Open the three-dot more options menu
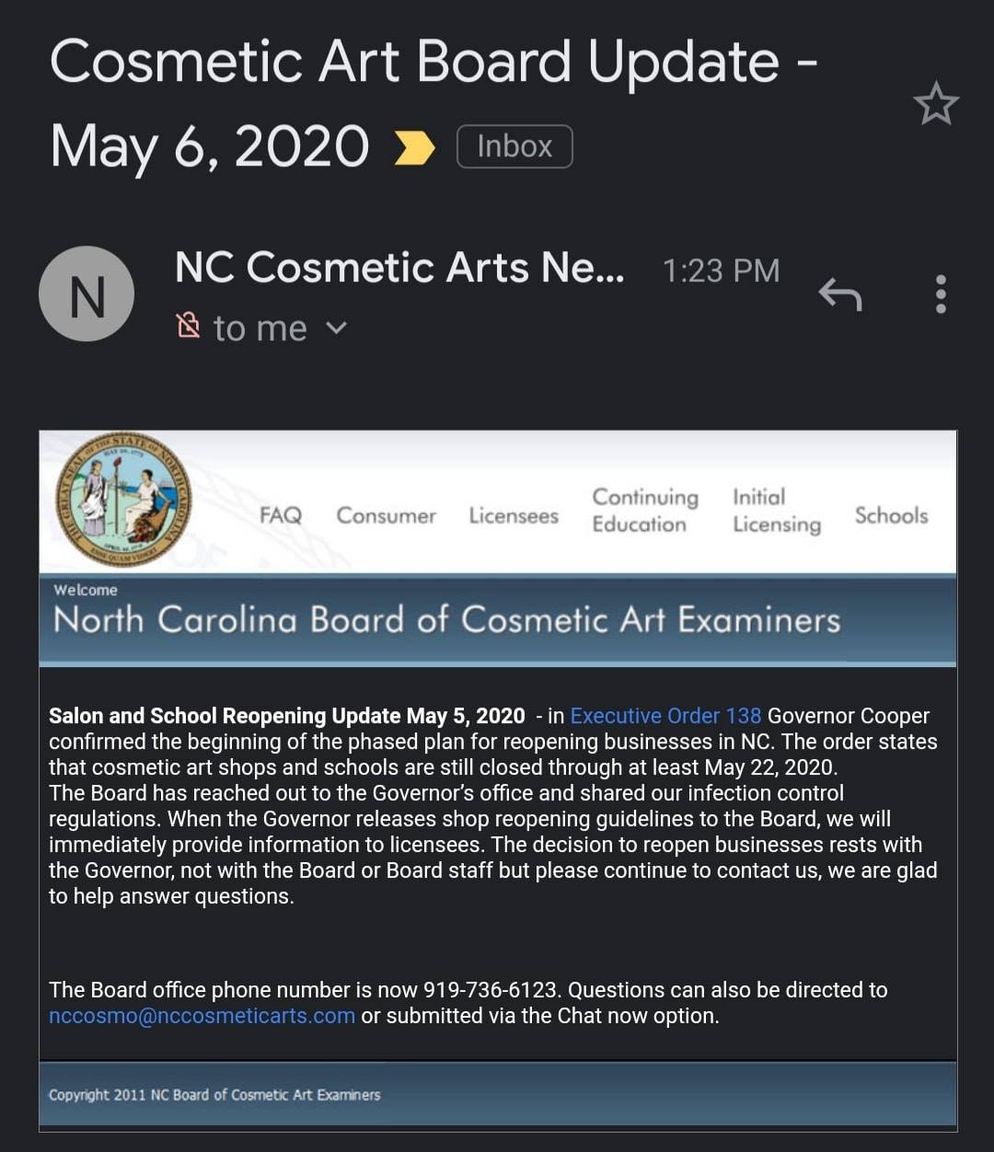Image resolution: width=994 pixels, height=1152 pixels. coord(940,294)
